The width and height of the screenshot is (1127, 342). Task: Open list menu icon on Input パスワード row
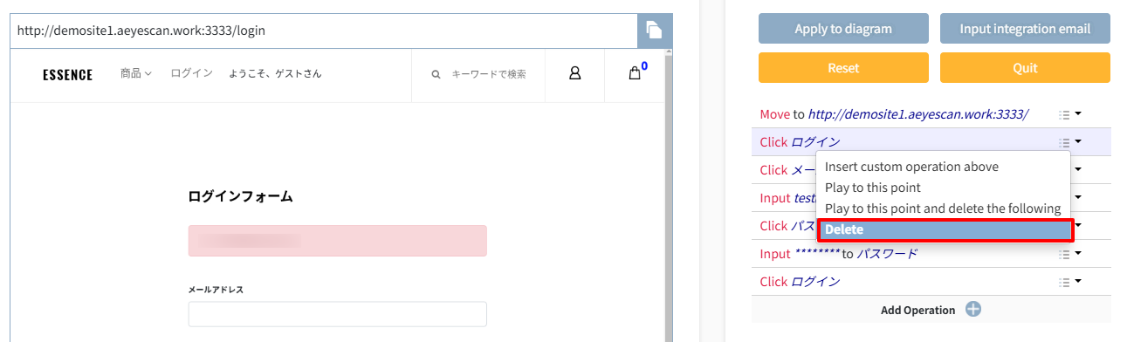[x=1064, y=254]
